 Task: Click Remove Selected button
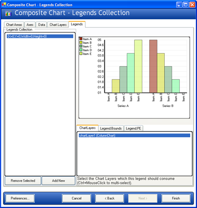point(23,180)
